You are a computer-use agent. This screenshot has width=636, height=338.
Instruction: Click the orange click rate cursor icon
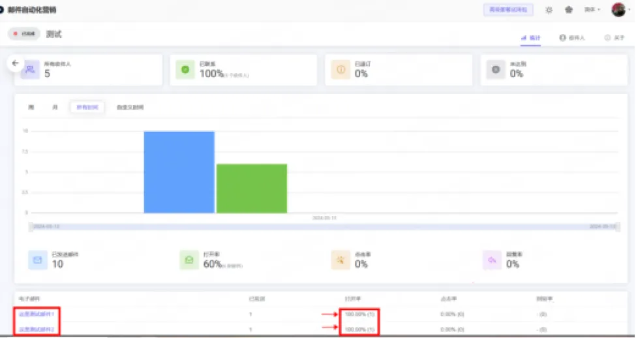pyautogui.click(x=341, y=260)
